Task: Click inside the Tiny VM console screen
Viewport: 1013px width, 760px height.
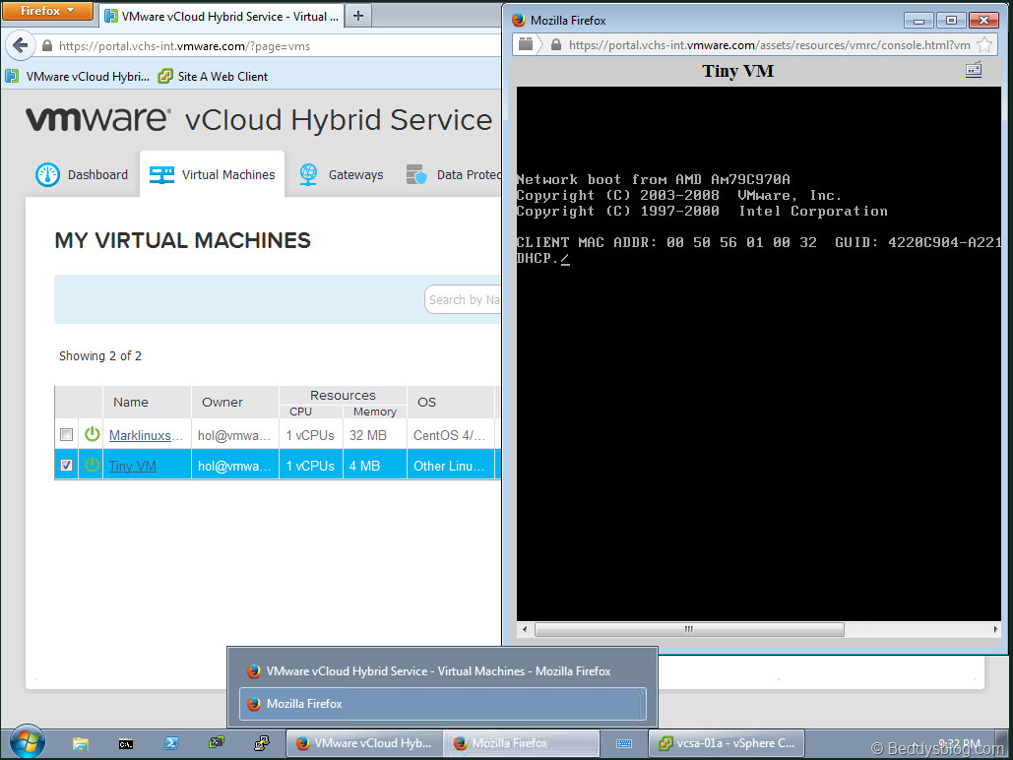Action: click(758, 353)
